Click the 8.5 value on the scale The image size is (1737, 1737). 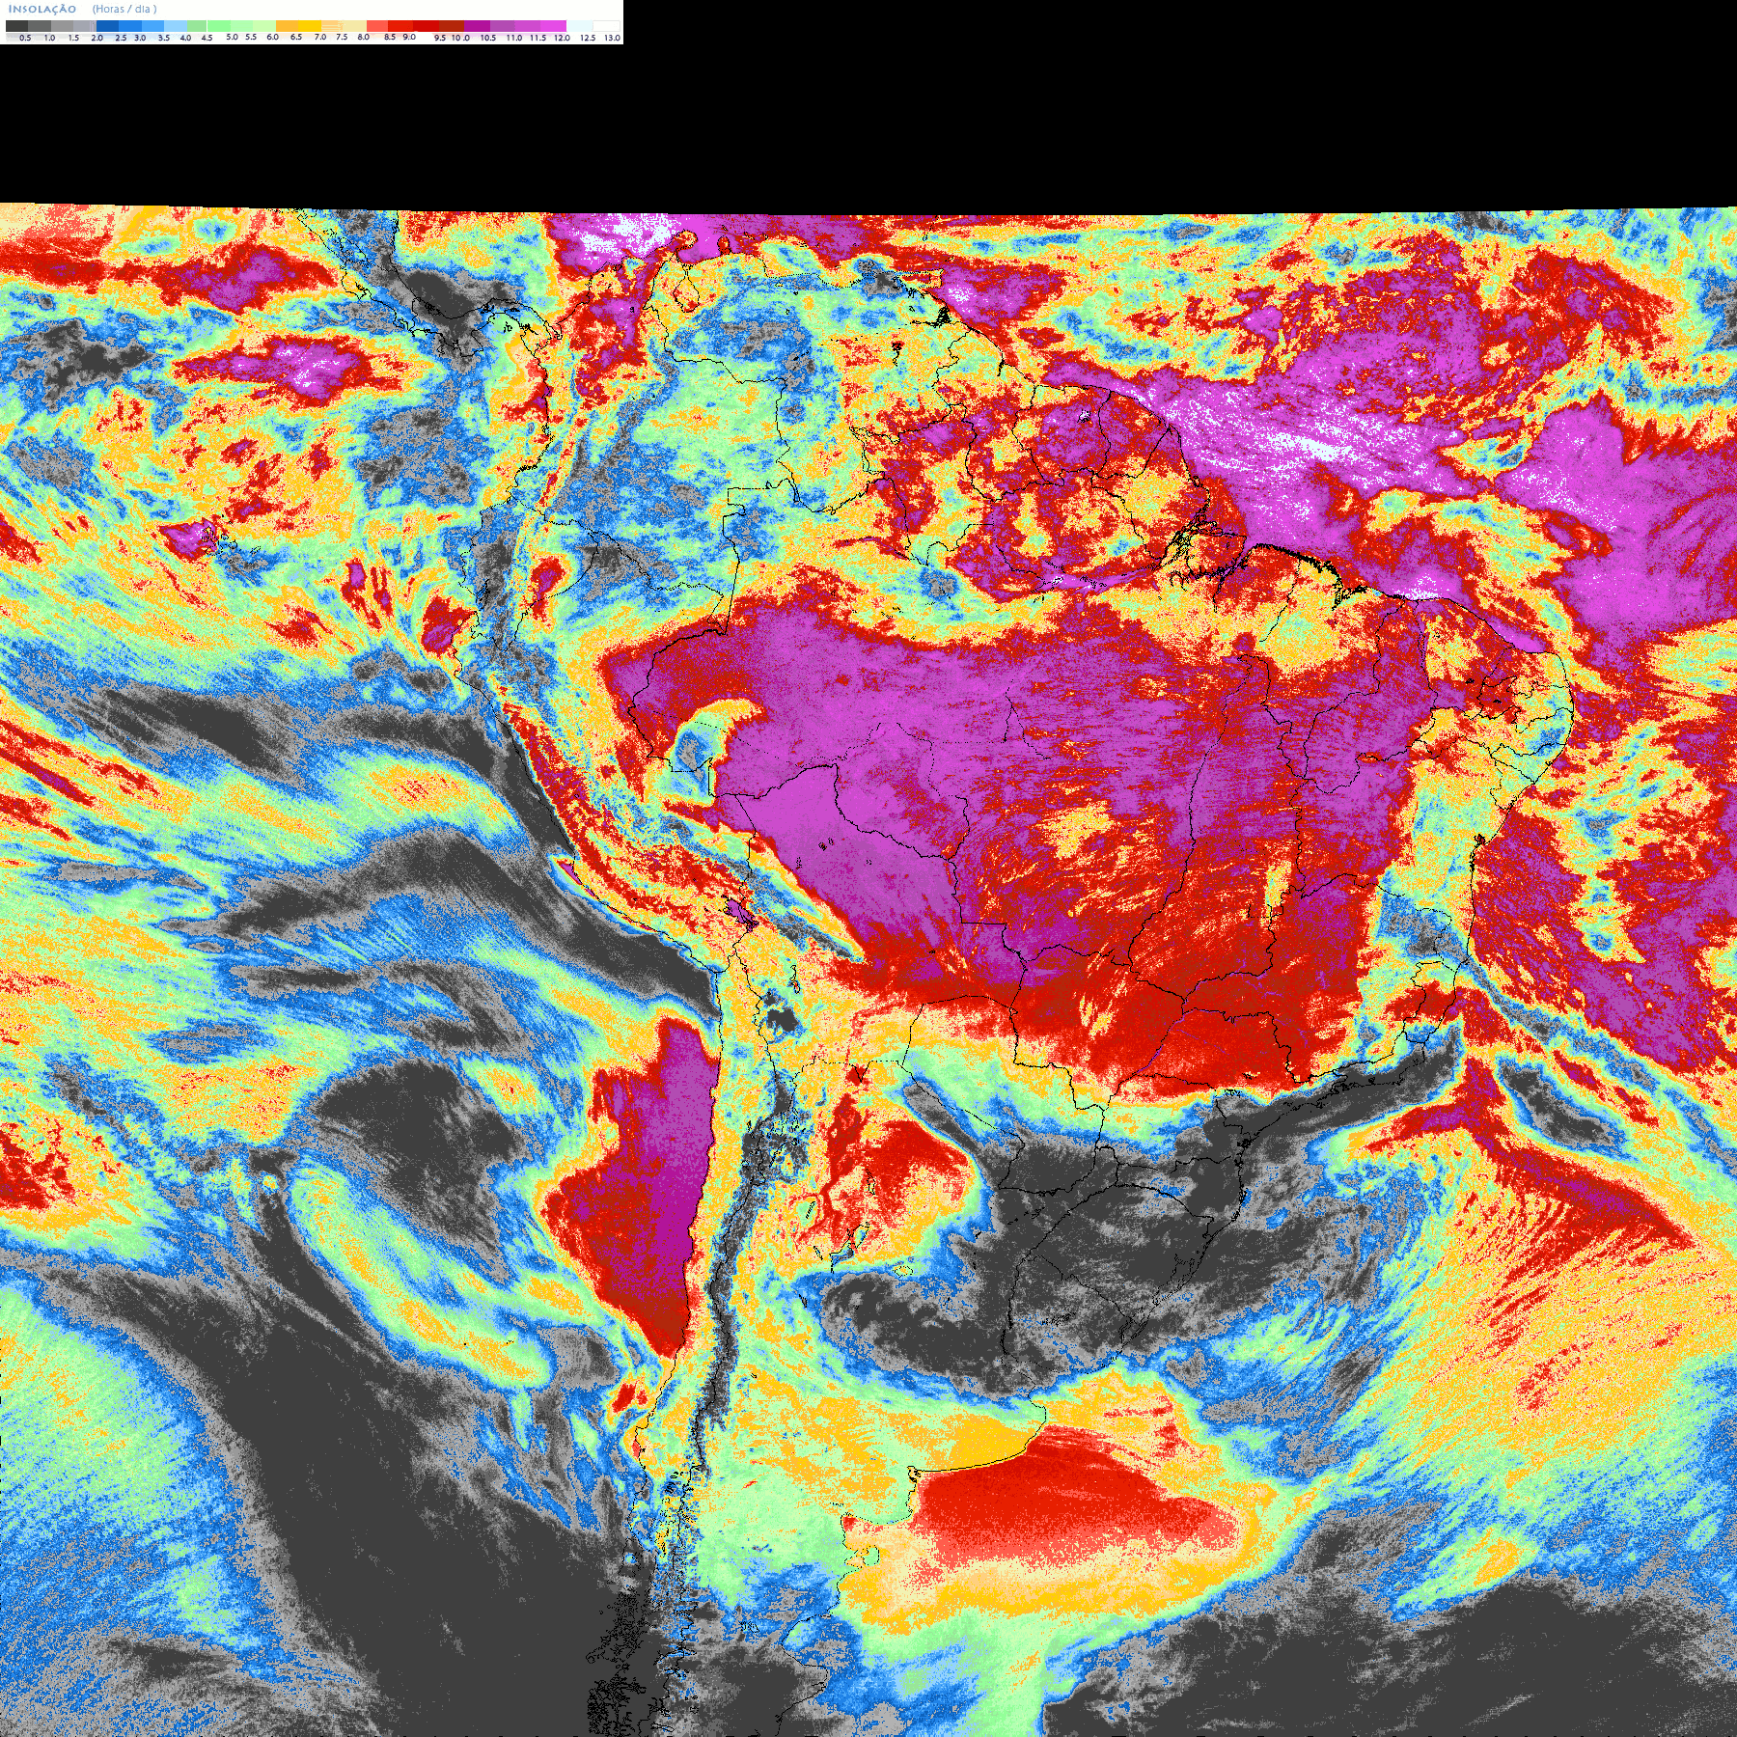tap(390, 37)
